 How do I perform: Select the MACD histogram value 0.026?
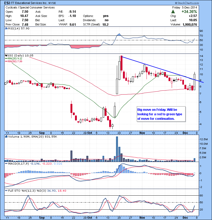point(58,164)
